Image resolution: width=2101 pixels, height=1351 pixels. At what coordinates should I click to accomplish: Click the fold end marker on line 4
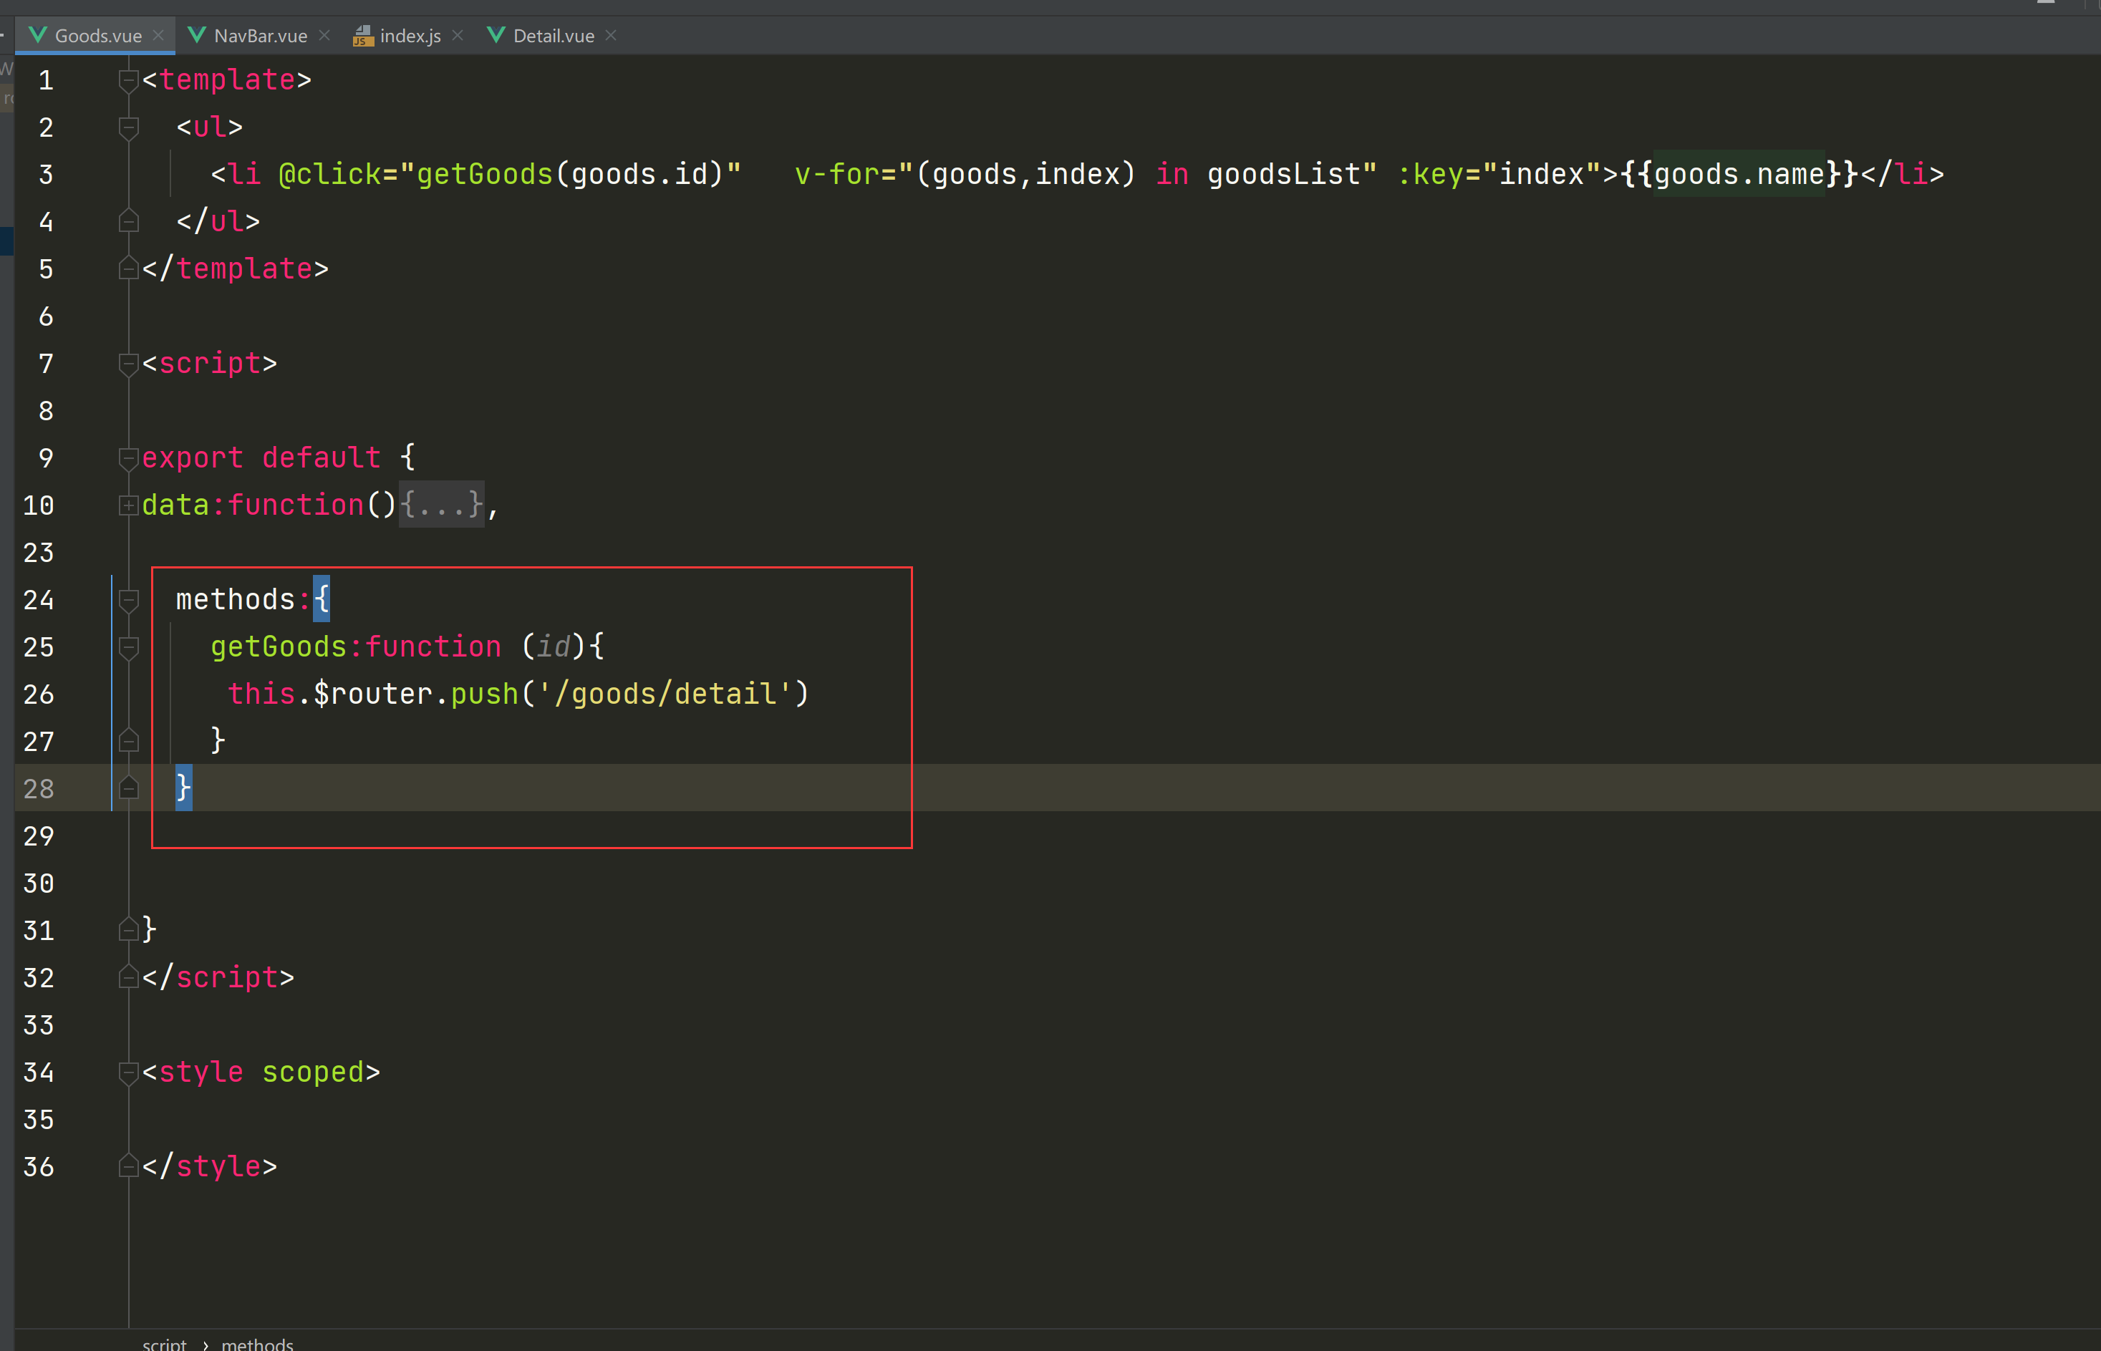point(129,221)
